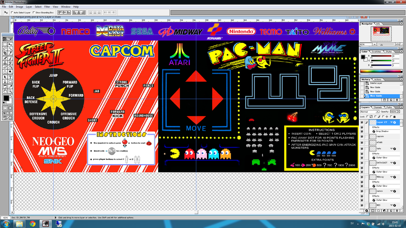Hide the namco layer
This screenshot has width=406, height=228.
(x=362, y=191)
